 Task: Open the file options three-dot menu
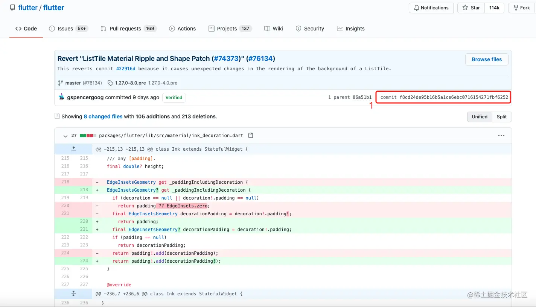pos(501,136)
